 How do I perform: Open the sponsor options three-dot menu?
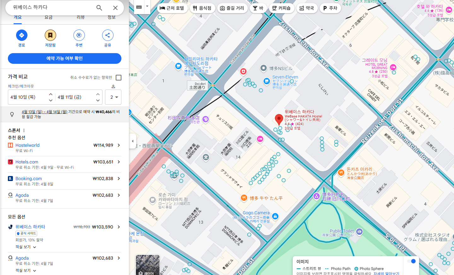point(24,130)
